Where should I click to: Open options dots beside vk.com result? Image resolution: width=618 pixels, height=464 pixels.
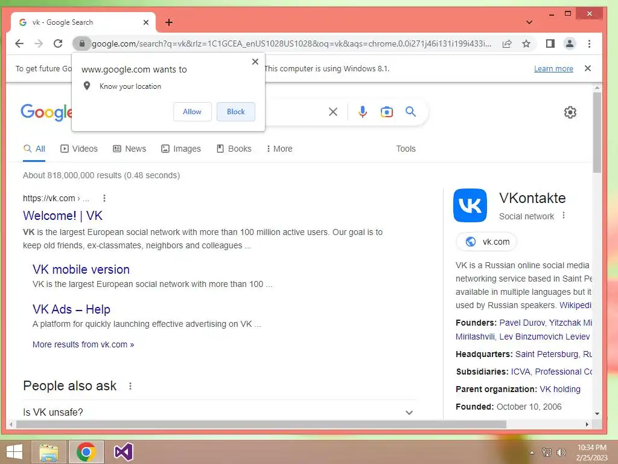point(104,198)
